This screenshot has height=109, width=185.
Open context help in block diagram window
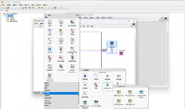pyautogui.click(x=131, y=26)
